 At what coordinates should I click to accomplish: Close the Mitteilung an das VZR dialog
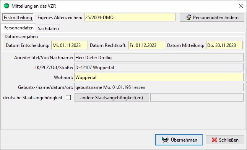coord(241,6)
